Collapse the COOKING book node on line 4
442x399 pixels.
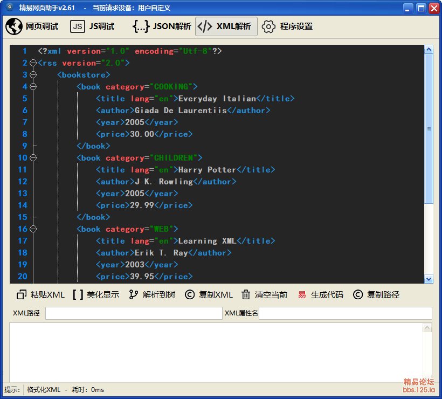tap(33, 87)
